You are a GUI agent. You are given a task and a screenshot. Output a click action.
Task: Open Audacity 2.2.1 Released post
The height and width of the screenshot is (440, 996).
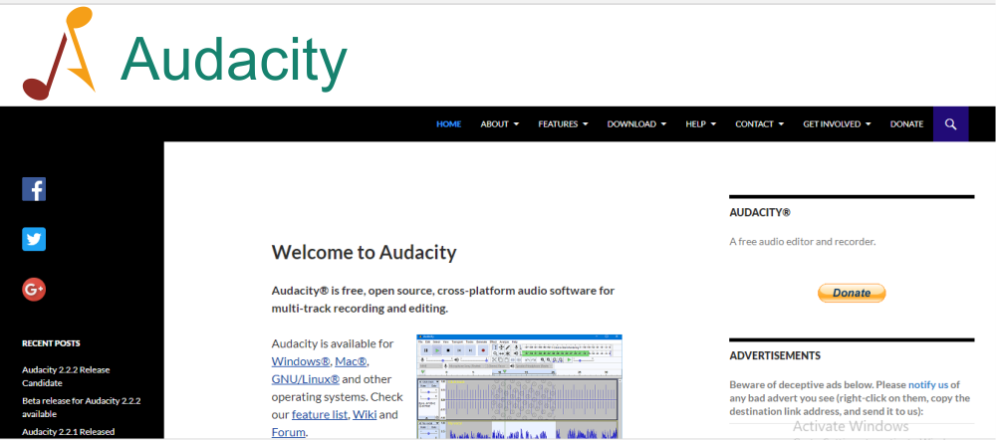[69, 432]
